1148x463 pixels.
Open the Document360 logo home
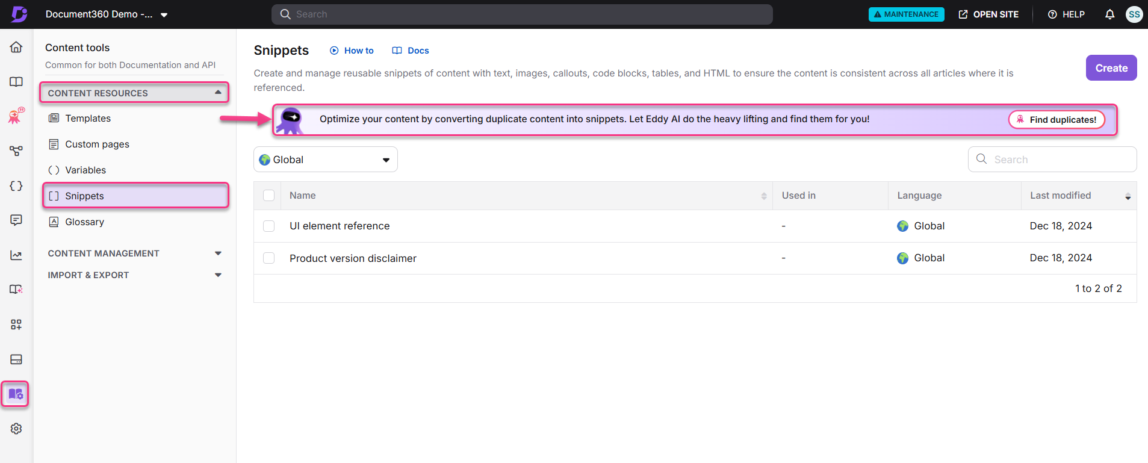(x=19, y=14)
